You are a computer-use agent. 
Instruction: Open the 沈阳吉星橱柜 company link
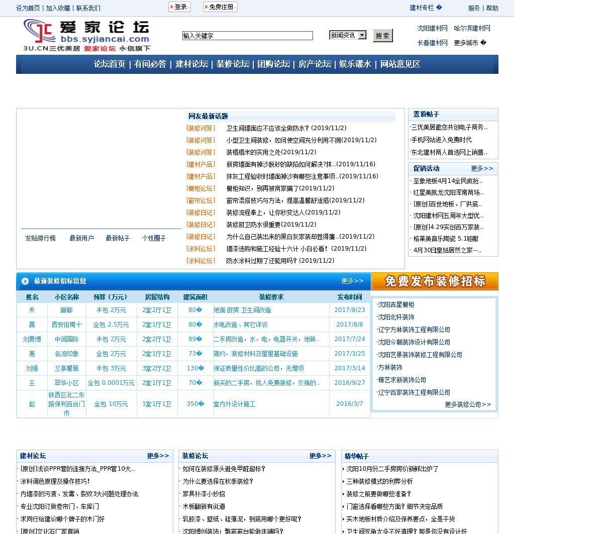tap(396, 305)
